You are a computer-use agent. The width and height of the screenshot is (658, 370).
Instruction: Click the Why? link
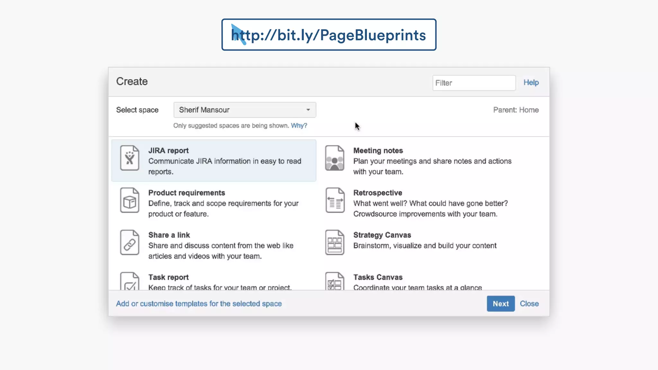299,126
